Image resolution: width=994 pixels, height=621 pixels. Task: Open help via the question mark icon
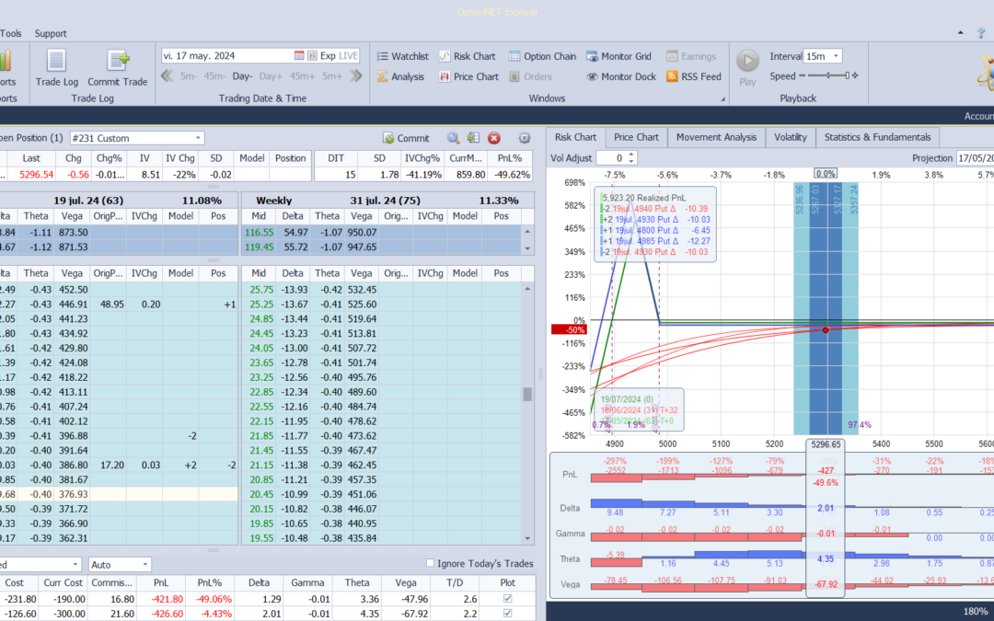click(x=982, y=33)
